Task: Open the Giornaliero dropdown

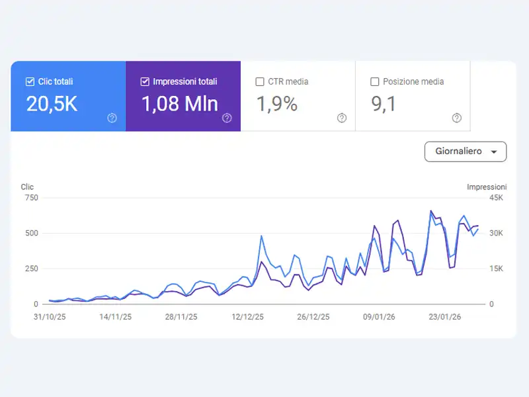Action: (465, 152)
